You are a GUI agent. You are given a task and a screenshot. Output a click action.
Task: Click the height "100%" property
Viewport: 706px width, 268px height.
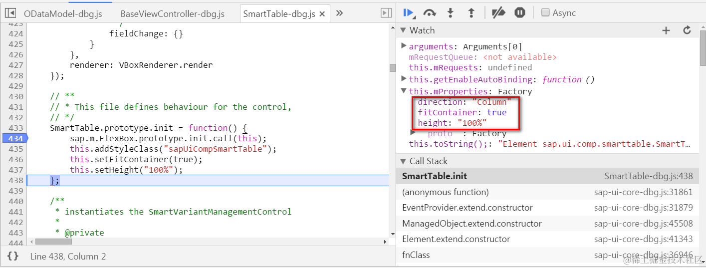pos(452,123)
